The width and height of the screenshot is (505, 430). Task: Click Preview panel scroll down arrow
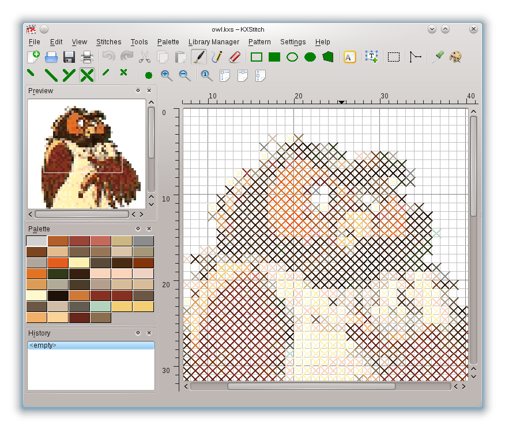151,204
